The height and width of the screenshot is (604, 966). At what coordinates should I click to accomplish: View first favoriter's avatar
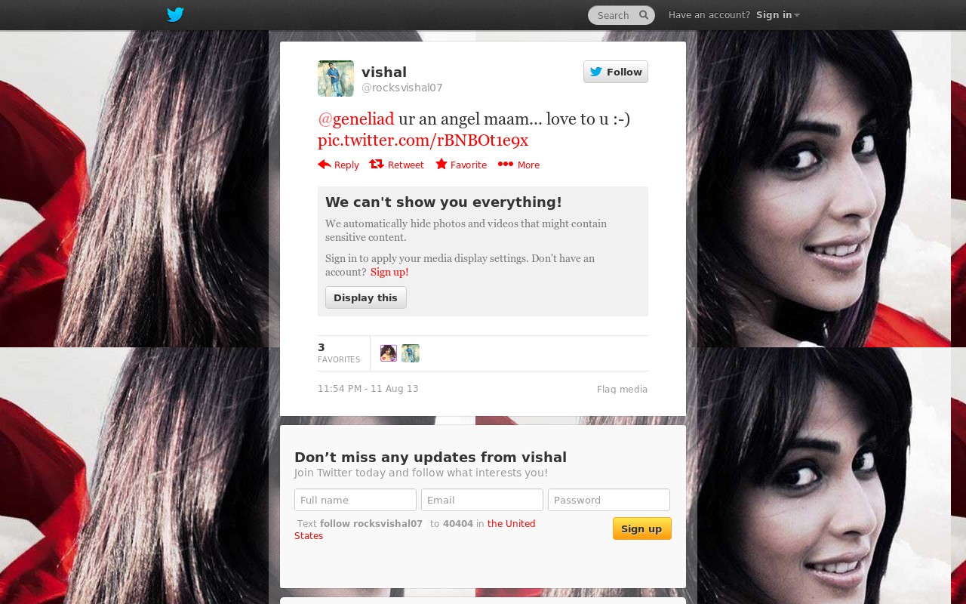point(389,353)
